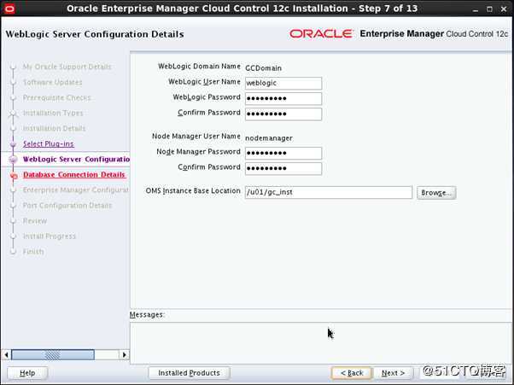Click the Select Plug-ins step bullet icon
The width and height of the screenshot is (514, 385).
[x=13, y=144]
